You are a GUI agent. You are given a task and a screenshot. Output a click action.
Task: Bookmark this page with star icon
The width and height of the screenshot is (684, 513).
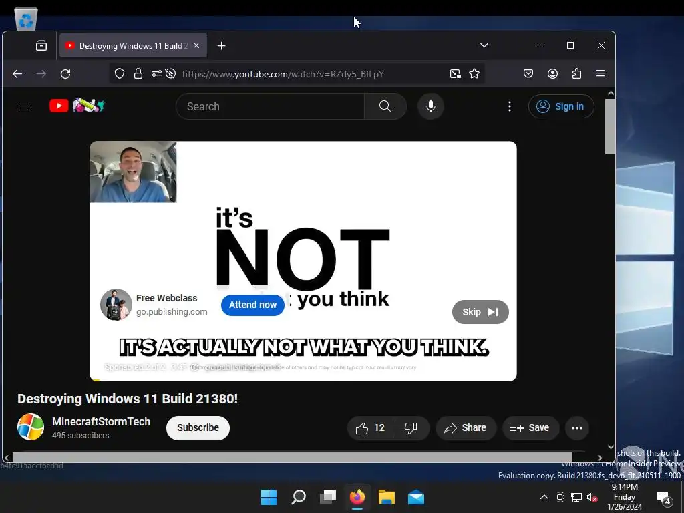[474, 73]
